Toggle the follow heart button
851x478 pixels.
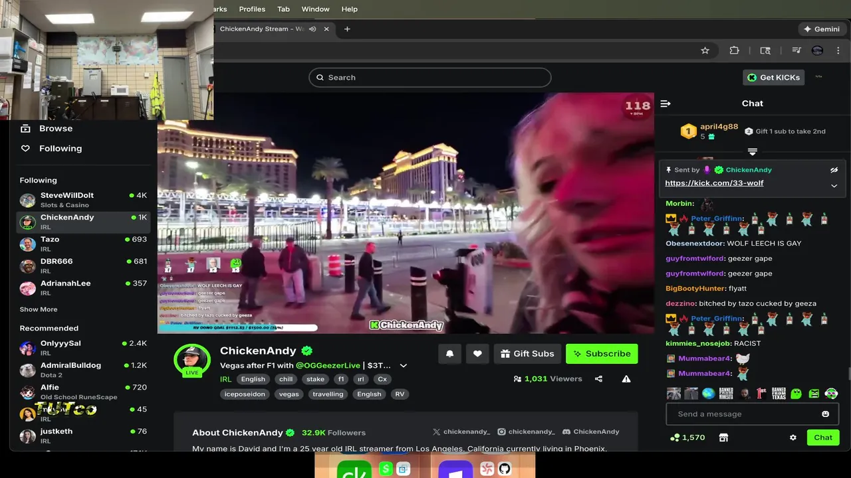click(477, 354)
